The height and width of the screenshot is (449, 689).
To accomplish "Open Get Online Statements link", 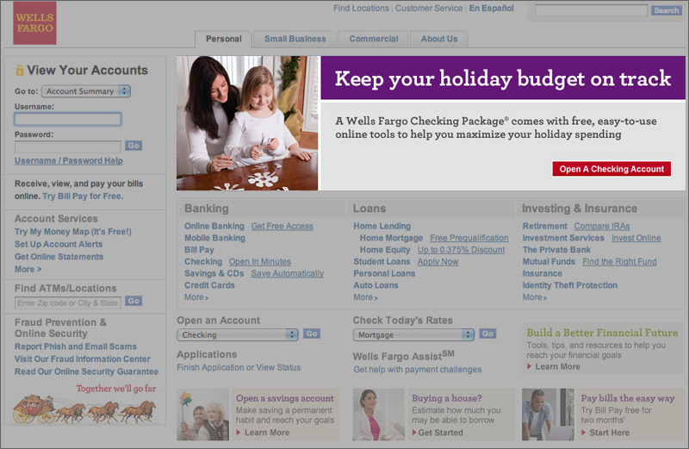I will [59, 257].
